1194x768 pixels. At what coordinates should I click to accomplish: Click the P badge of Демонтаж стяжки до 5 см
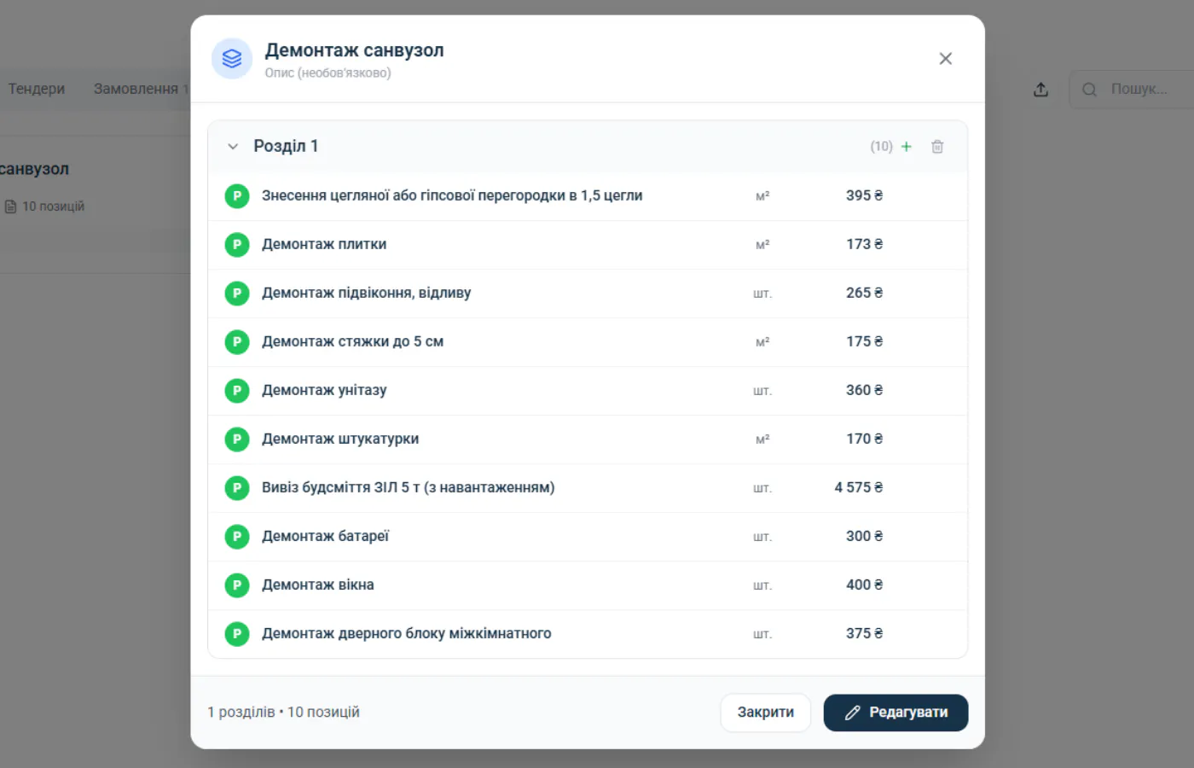[237, 342]
